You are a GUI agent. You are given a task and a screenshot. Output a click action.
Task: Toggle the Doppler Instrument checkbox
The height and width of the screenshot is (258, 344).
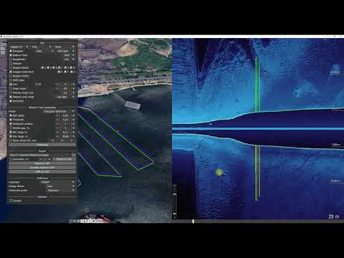(11, 72)
